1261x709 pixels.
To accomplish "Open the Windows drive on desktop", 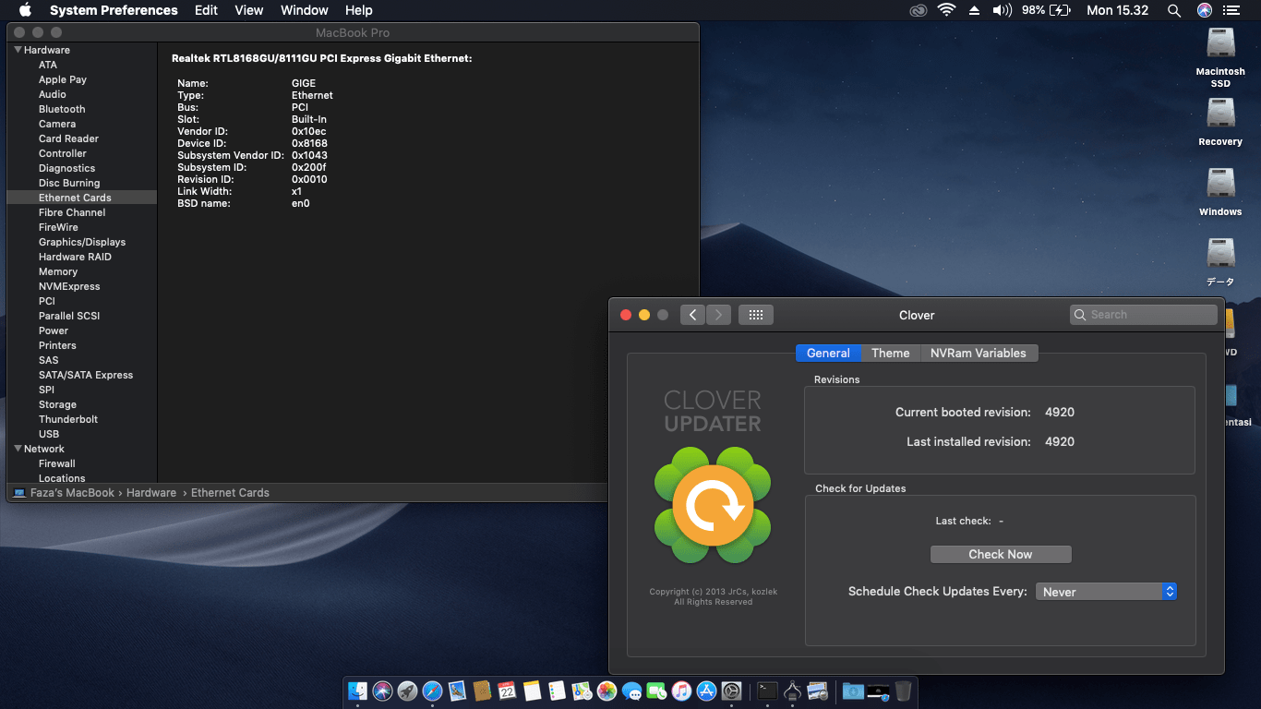I will pyautogui.click(x=1220, y=185).
